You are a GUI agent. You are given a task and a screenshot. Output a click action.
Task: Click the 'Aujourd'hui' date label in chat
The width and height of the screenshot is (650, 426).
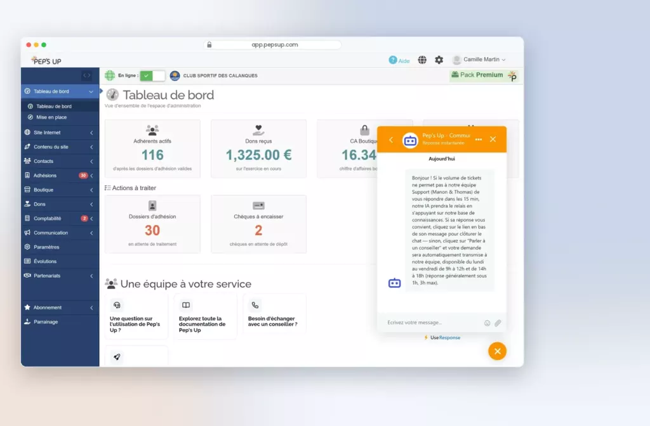point(442,158)
